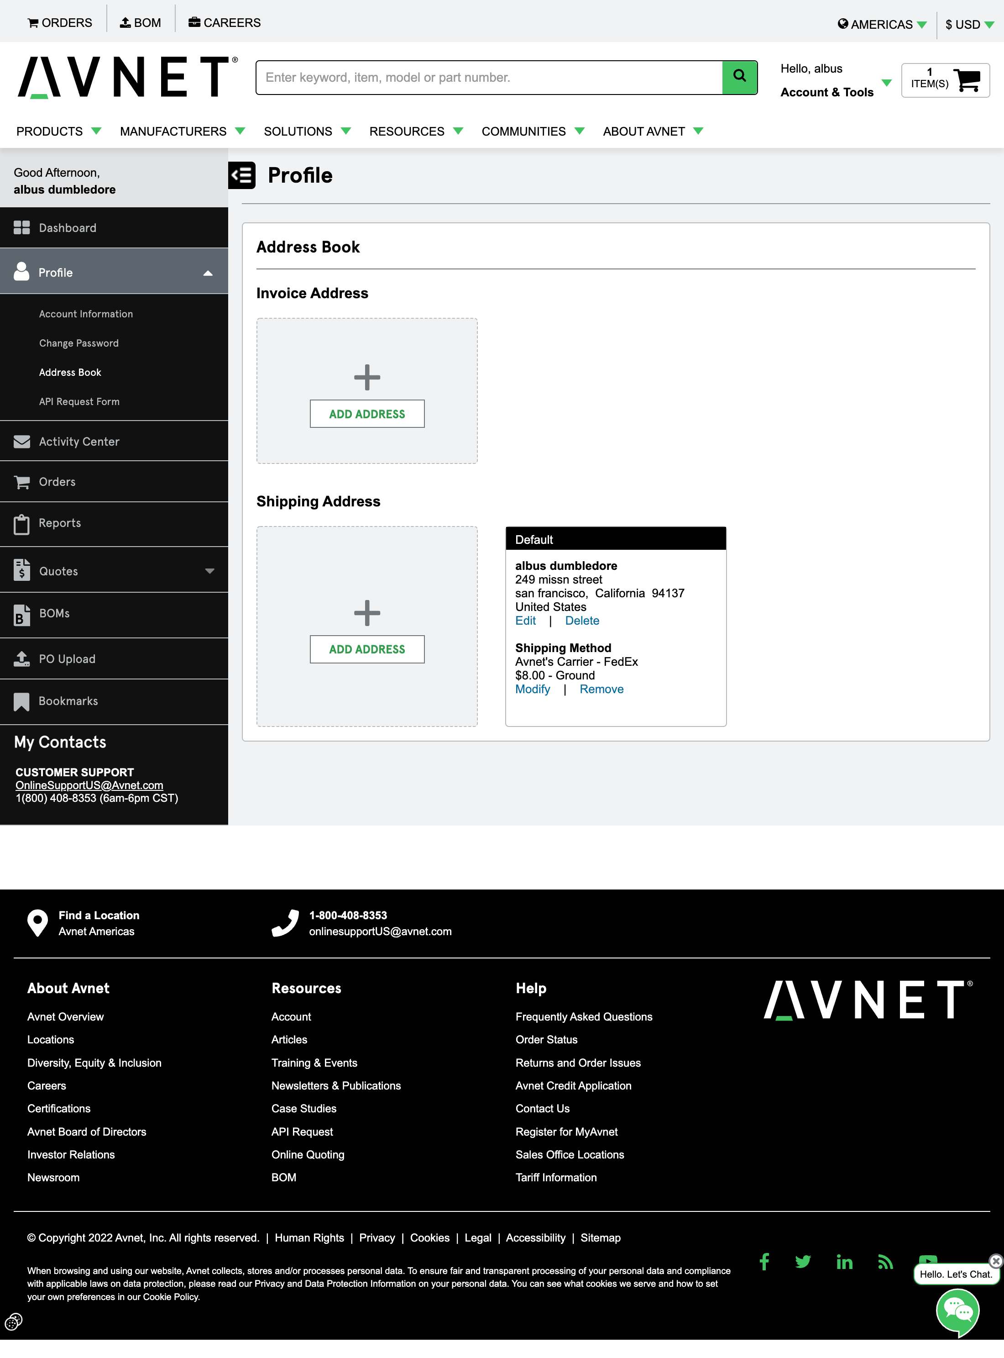The image size is (1004, 1358).
Task: Select the Orders cart icon in sidebar
Action: pos(22,481)
